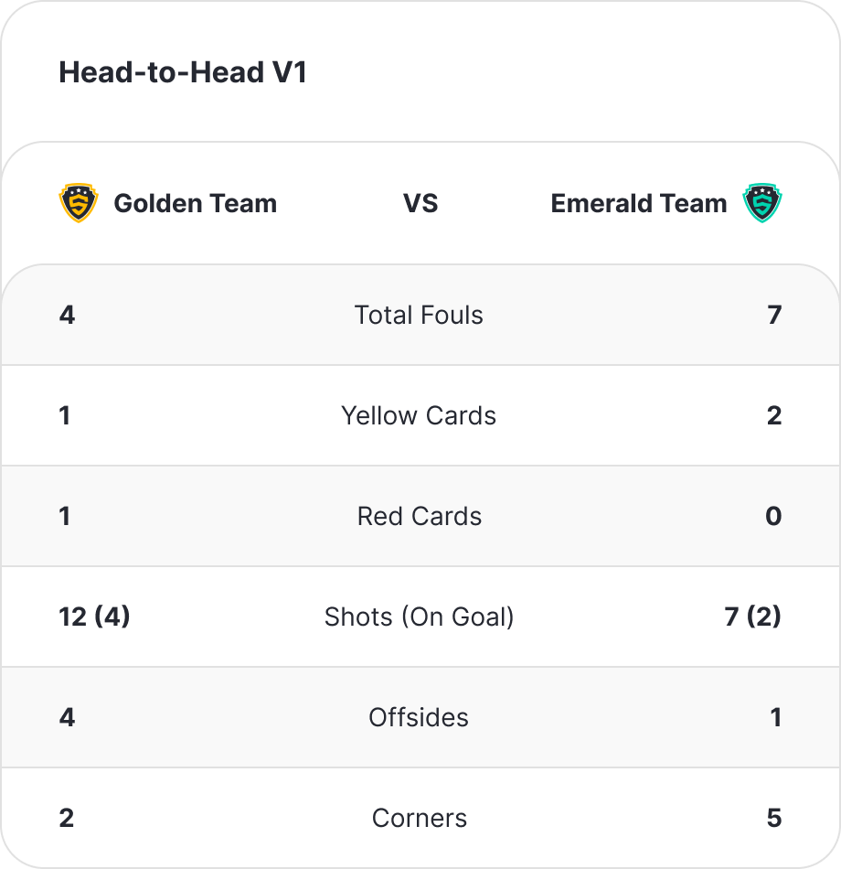Click Emerald Team's corners value 5
This screenshot has width=841, height=869.
tap(774, 818)
